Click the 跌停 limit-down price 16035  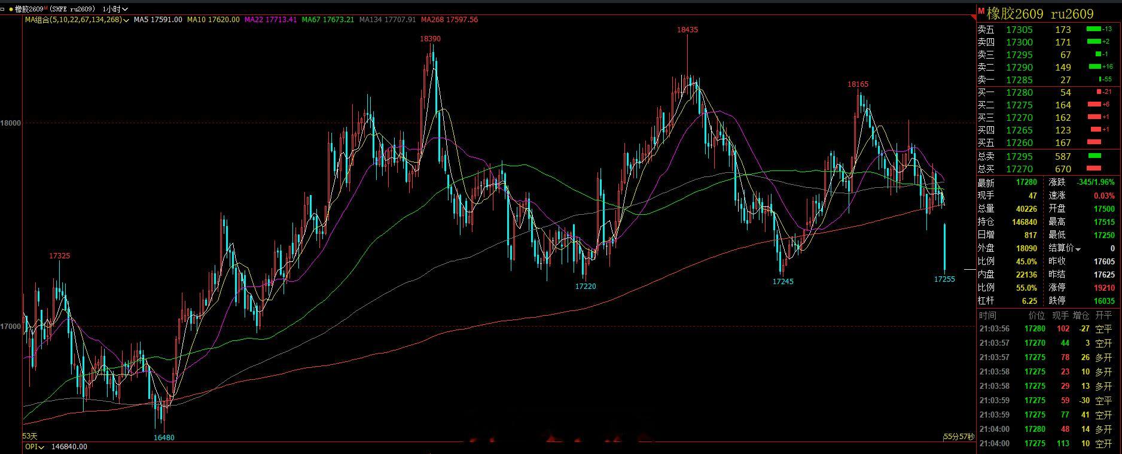point(1104,301)
